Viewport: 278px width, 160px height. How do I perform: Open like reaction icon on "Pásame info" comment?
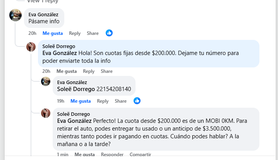[109, 33]
